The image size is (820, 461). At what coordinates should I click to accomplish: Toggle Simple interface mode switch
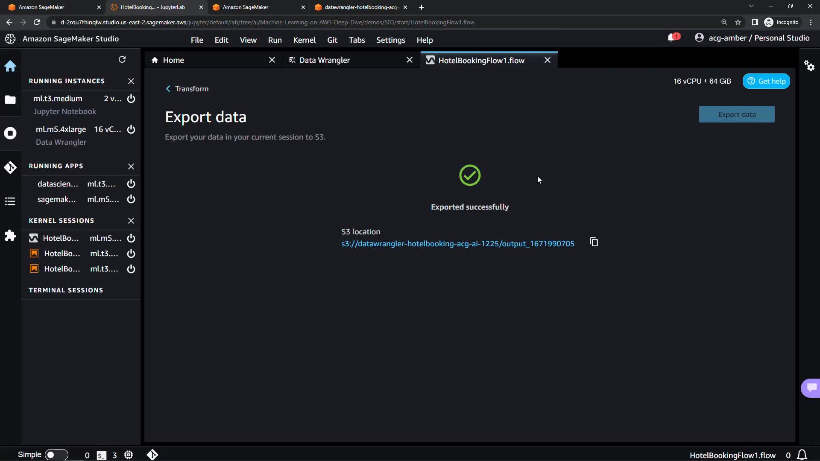coord(56,455)
